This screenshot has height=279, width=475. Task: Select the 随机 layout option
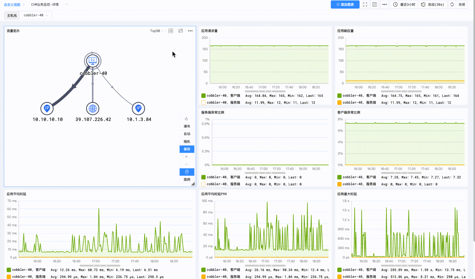pos(187,142)
